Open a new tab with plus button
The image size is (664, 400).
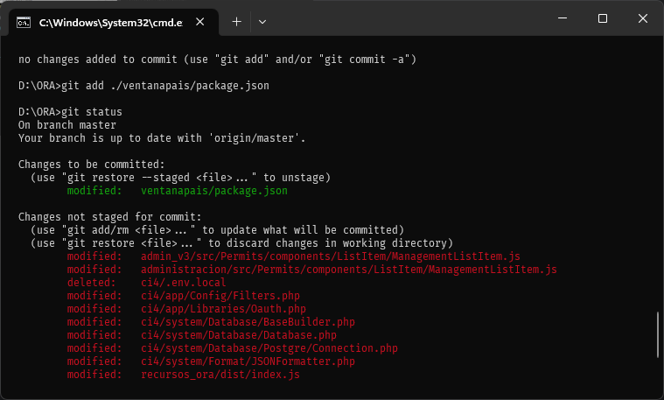coord(237,22)
